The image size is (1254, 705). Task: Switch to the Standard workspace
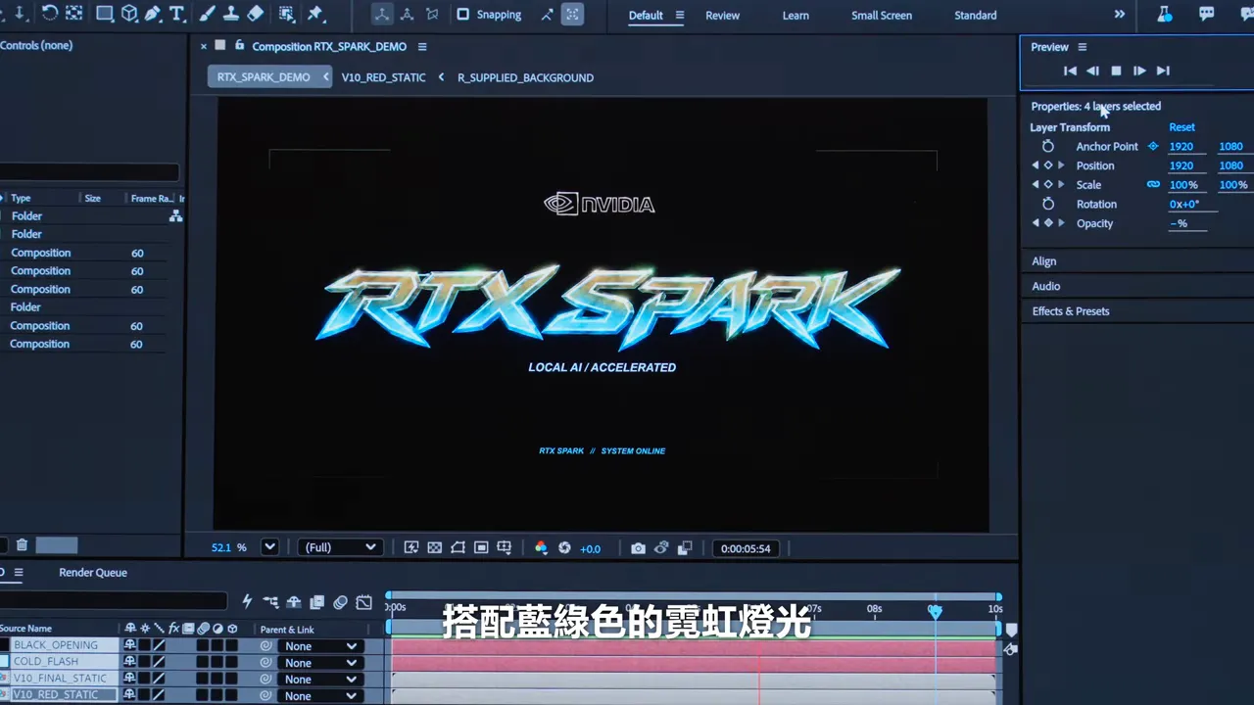pyautogui.click(x=975, y=16)
